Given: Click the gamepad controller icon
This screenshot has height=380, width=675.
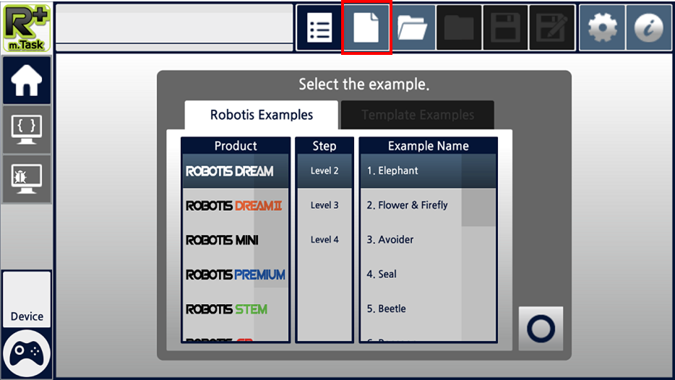Looking at the screenshot, I should point(27,354).
